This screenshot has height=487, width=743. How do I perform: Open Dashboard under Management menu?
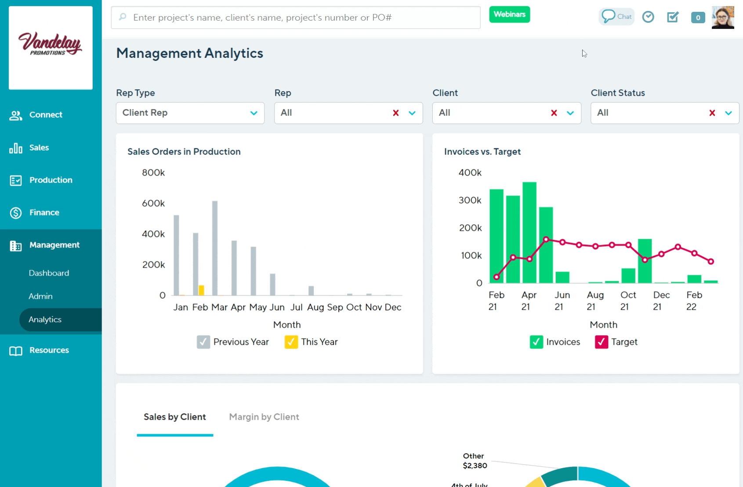tap(49, 273)
